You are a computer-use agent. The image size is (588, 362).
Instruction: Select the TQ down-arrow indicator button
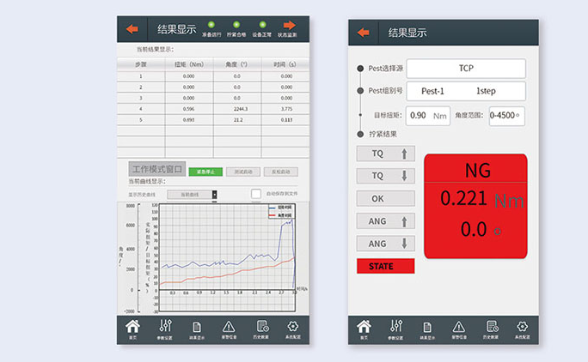385,176
